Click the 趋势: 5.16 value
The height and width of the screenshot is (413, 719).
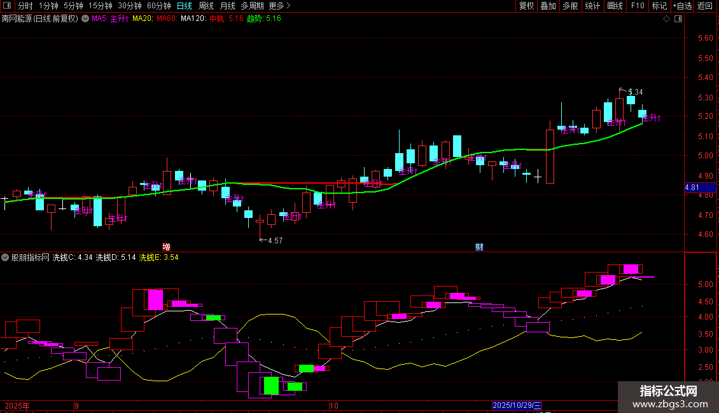[x=263, y=18]
